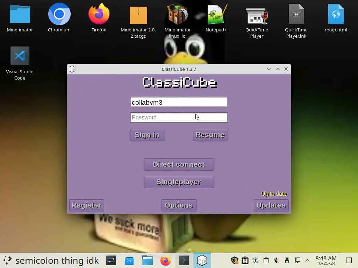358x268 pixels.
Task: Click the Sign in button
Action: coord(147,135)
